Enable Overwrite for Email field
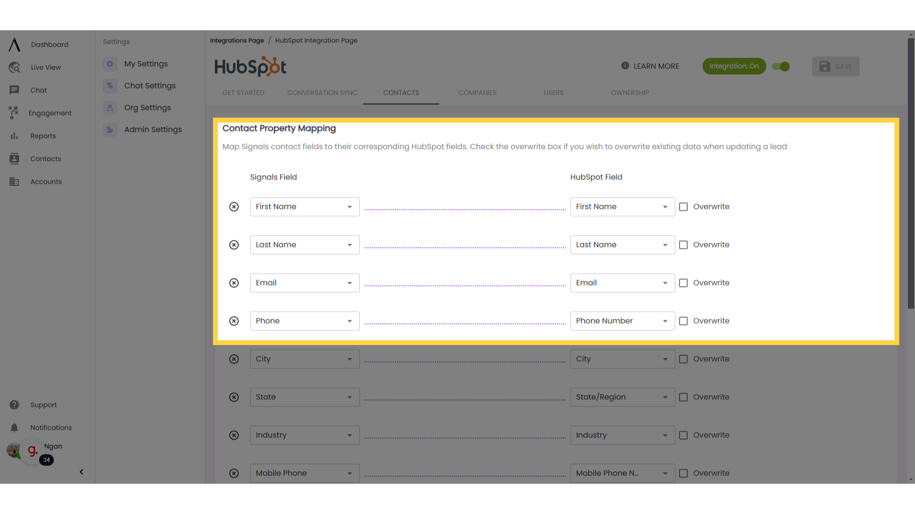Viewport: 915px width, 514px height. pos(684,282)
